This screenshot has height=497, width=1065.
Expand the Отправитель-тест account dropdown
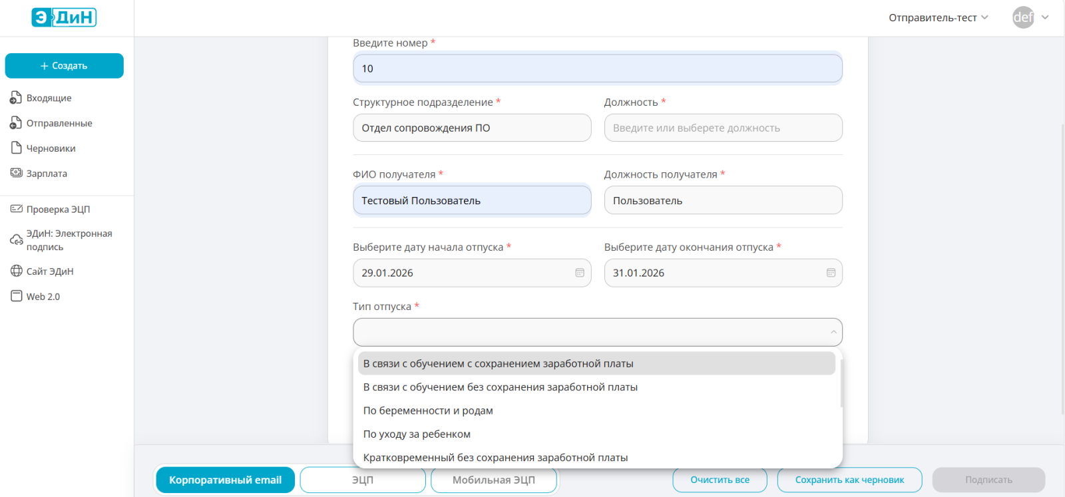coord(938,17)
